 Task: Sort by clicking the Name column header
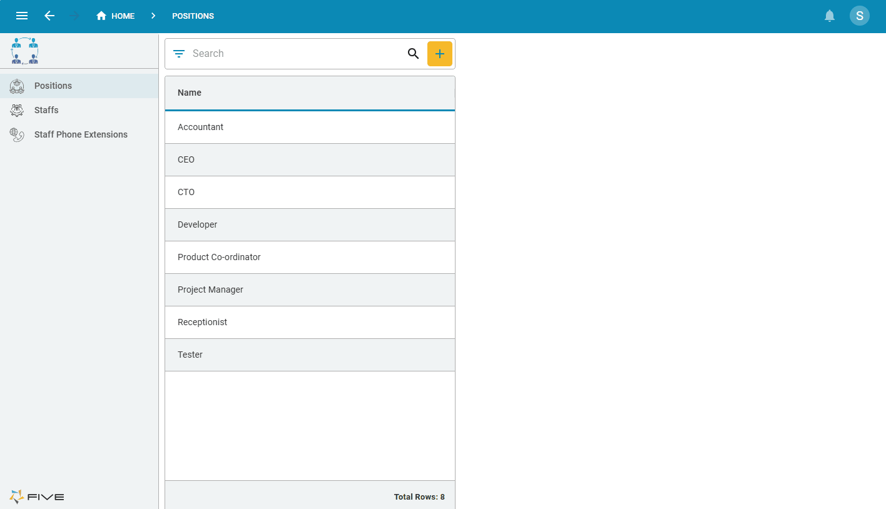pos(190,92)
